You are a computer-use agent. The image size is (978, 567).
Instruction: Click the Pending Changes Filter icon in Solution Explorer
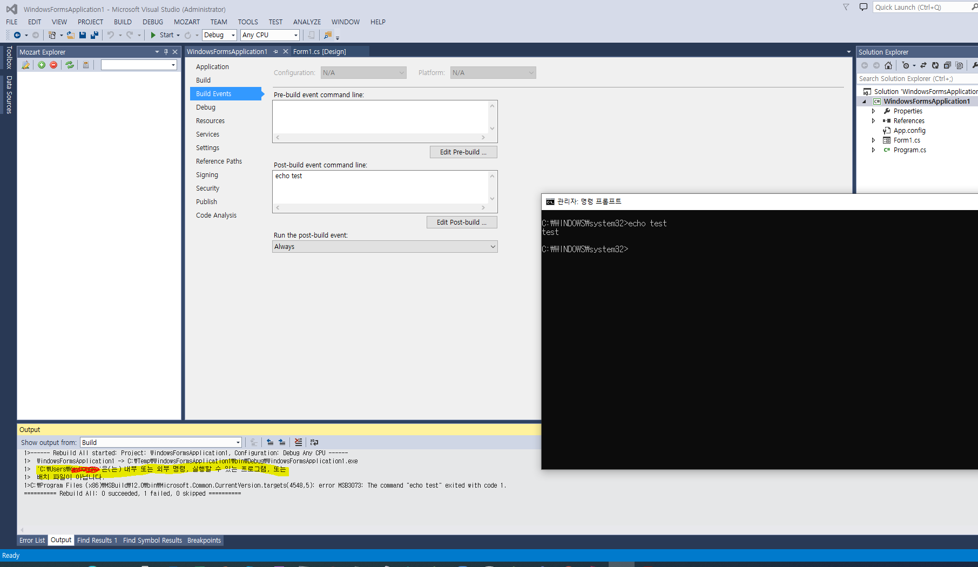[906, 65]
